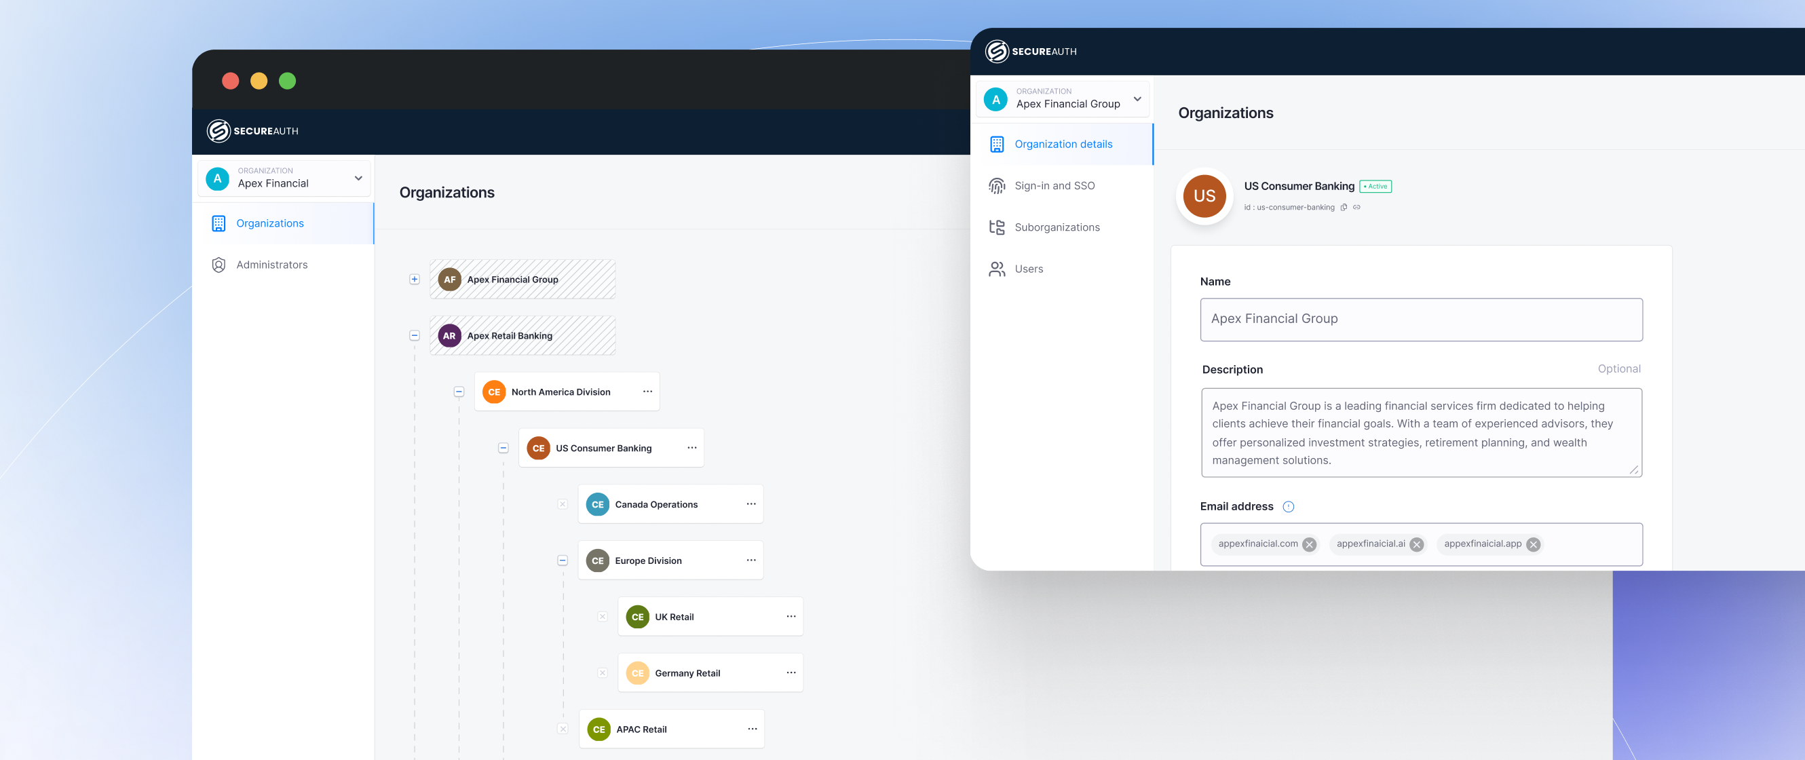Expand the Apex Financial Group tree node
This screenshot has height=760, width=1805.
[415, 280]
